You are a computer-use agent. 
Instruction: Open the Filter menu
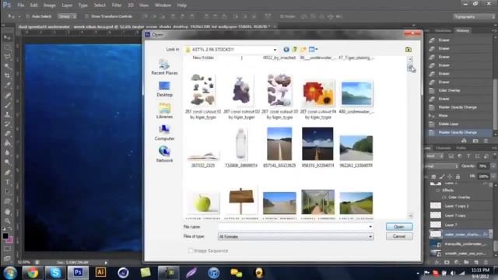point(117,5)
